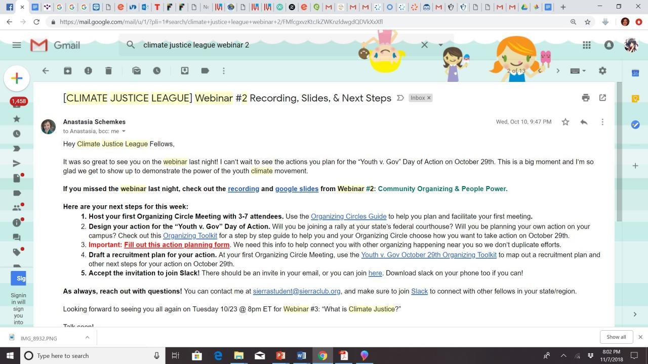648x364 pixels.
Task: Open 'Fill out this action planning form'
Action: (177, 245)
